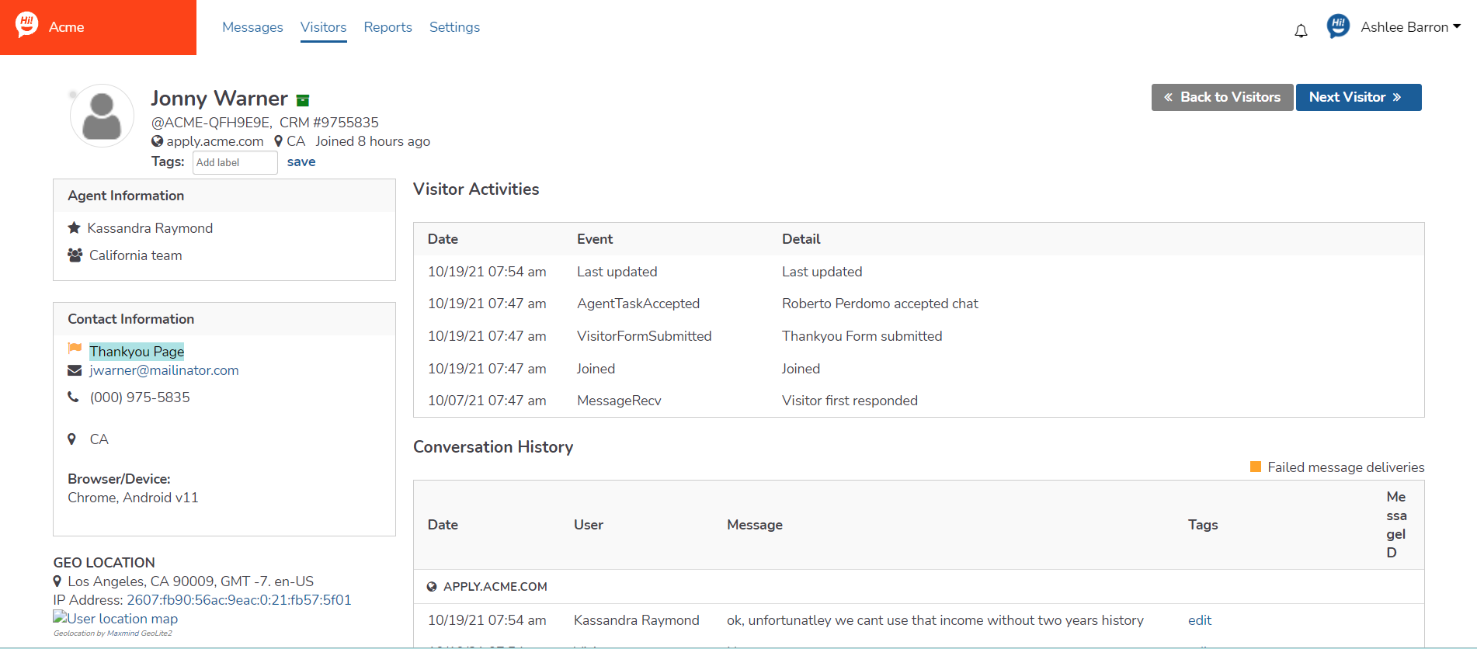Edit tags for Kassandra Raymond's message
This screenshot has height=649, width=1477.
click(x=1199, y=620)
